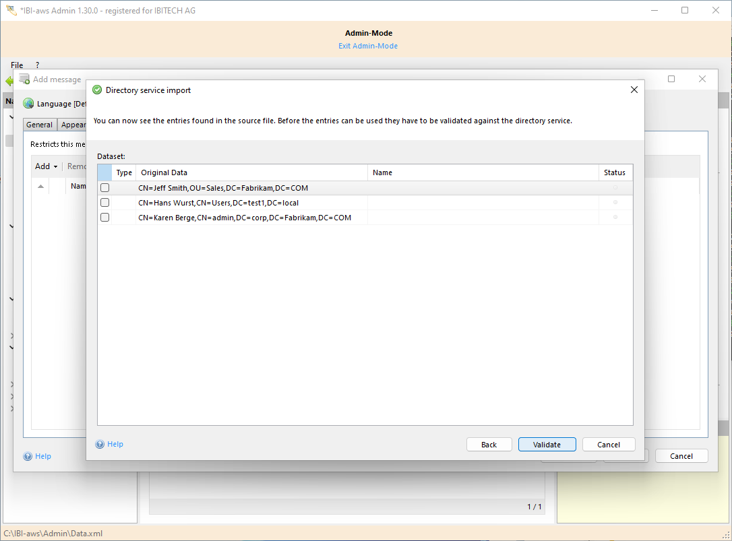Click the Exit Admin-Mode link

tap(367, 46)
